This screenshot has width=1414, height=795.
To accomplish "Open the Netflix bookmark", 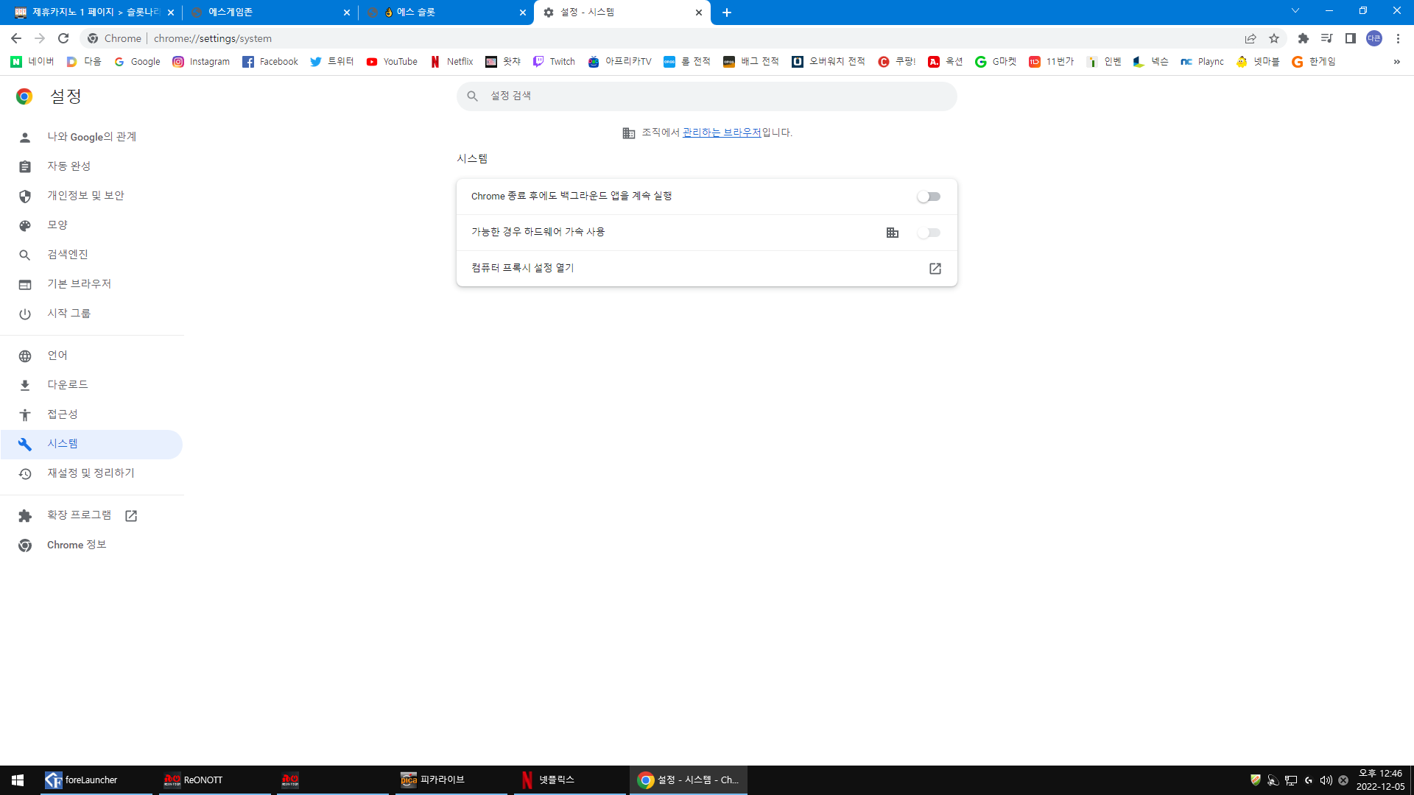I will 451,62.
